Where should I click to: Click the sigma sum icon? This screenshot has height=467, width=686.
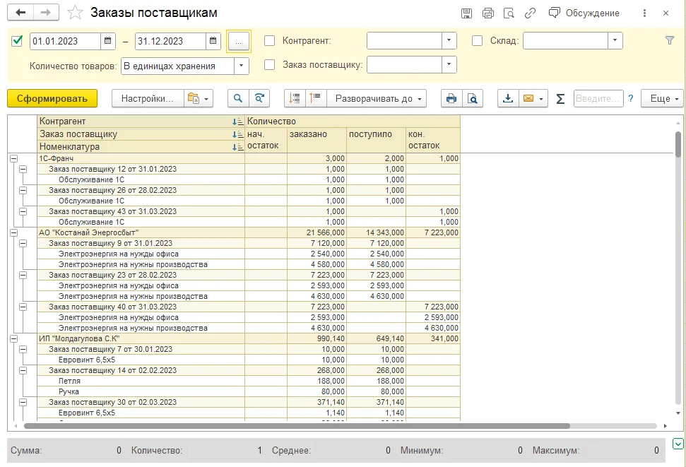(560, 98)
